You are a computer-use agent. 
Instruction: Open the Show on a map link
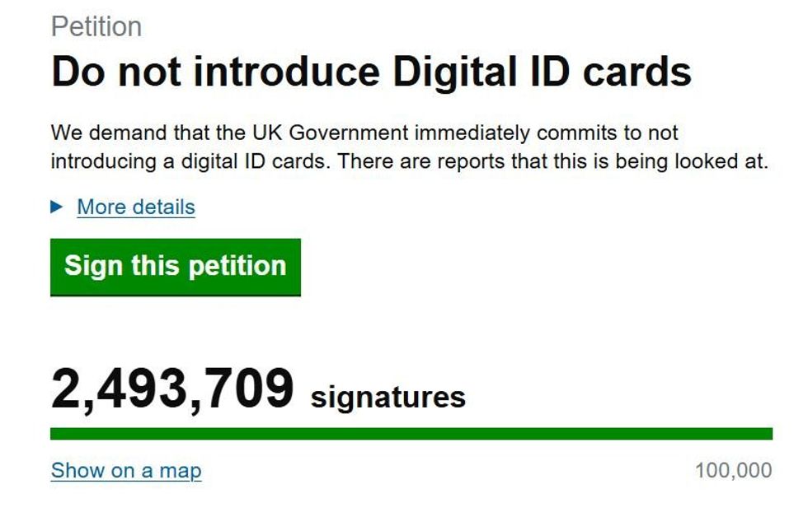coord(126,470)
